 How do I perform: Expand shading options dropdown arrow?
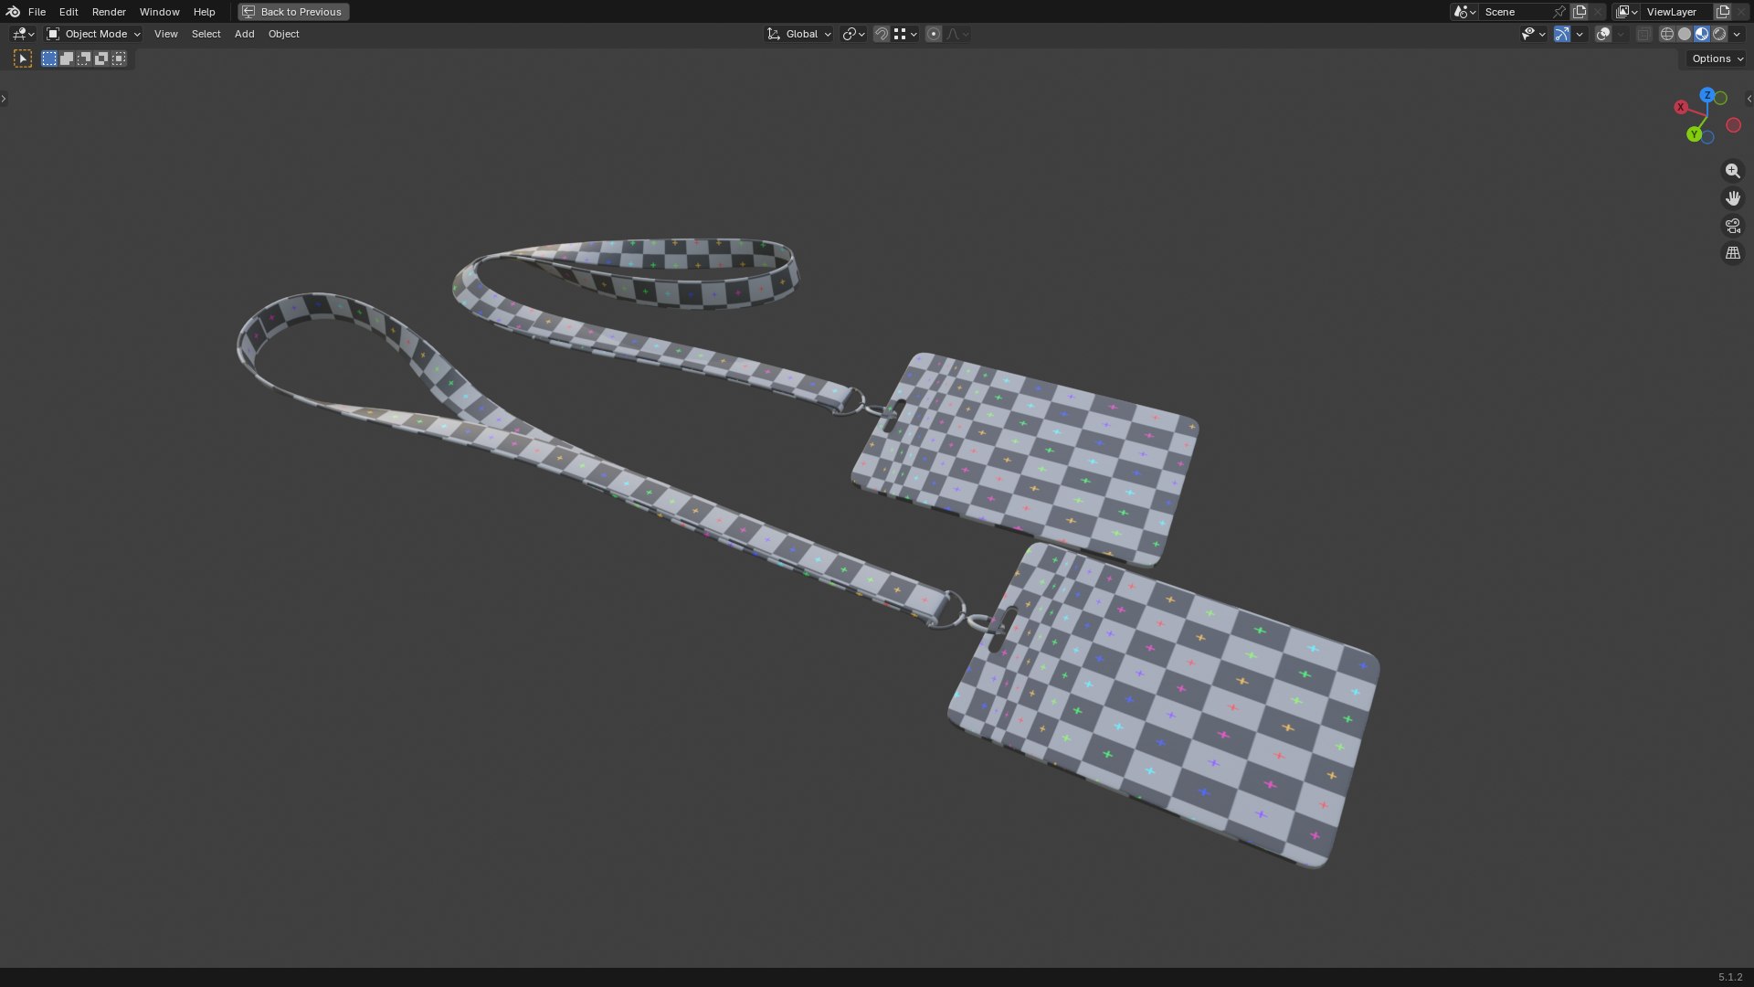pyautogui.click(x=1737, y=34)
